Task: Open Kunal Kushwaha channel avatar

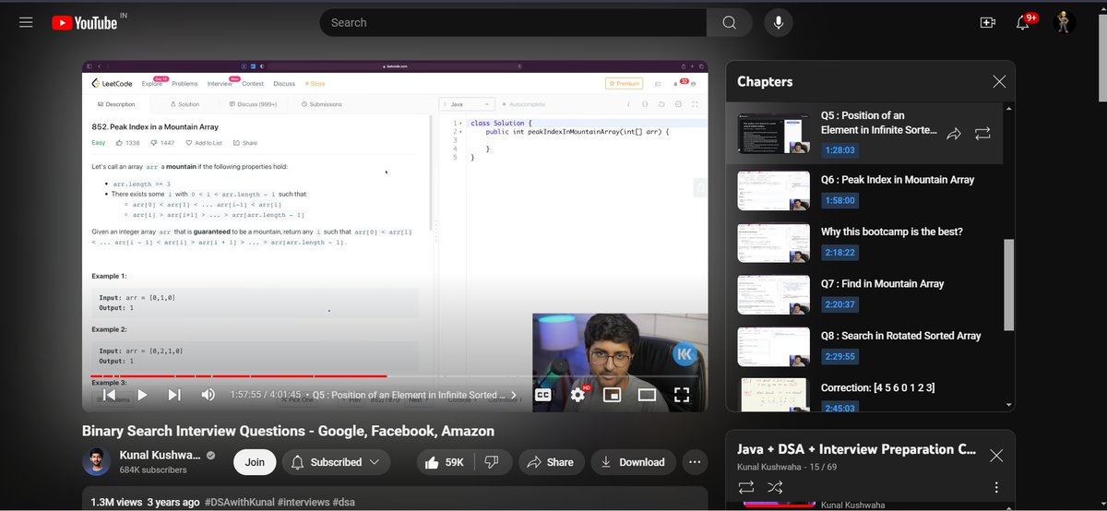Action: click(x=96, y=462)
